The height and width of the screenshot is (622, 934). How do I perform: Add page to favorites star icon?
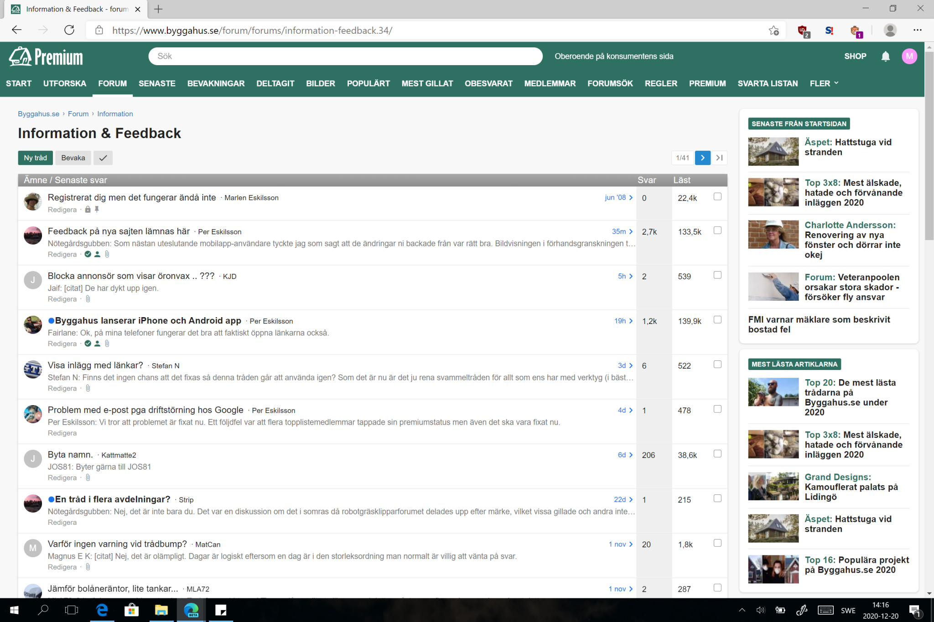773,31
